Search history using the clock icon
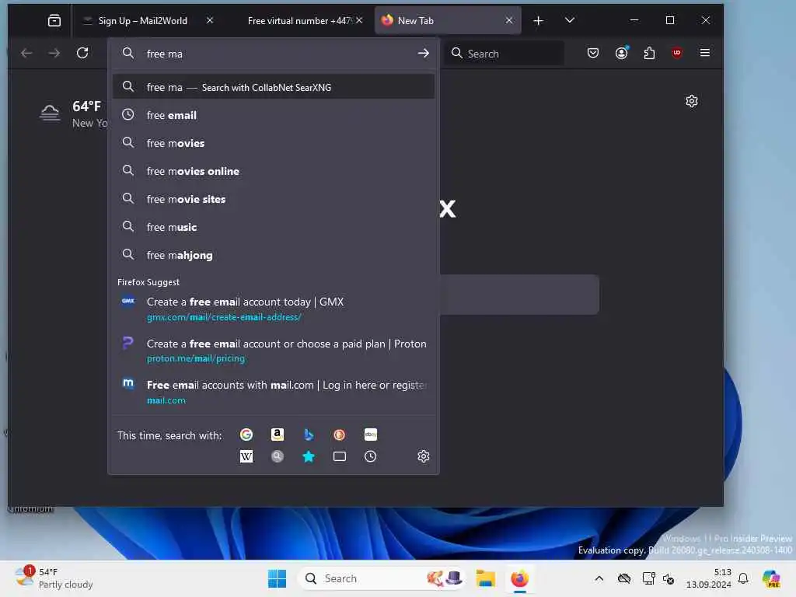 (371, 456)
